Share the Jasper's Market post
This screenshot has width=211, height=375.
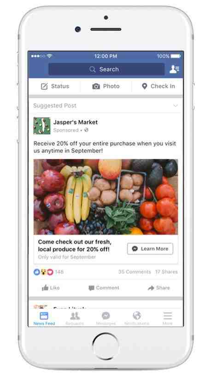pyautogui.click(x=158, y=288)
